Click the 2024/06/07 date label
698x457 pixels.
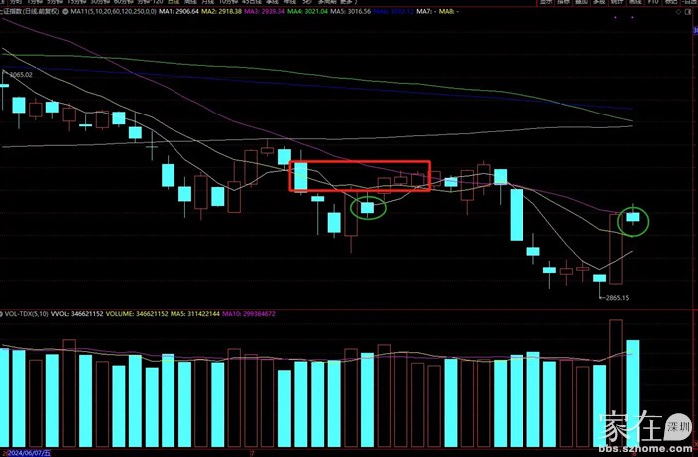click(27, 451)
